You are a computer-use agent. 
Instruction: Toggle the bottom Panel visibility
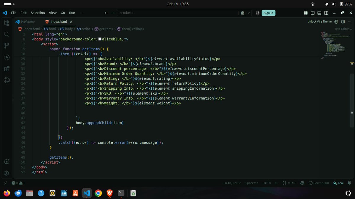point(319,13)
